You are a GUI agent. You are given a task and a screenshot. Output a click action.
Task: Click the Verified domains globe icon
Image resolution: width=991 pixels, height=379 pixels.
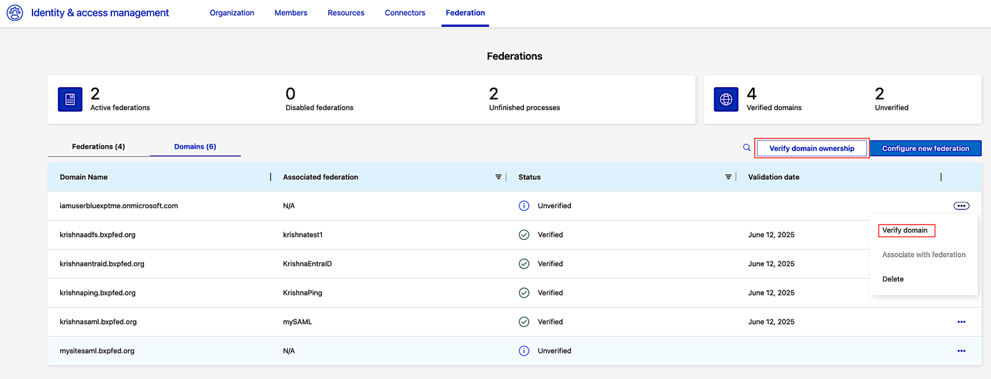[x=726, y=100]
